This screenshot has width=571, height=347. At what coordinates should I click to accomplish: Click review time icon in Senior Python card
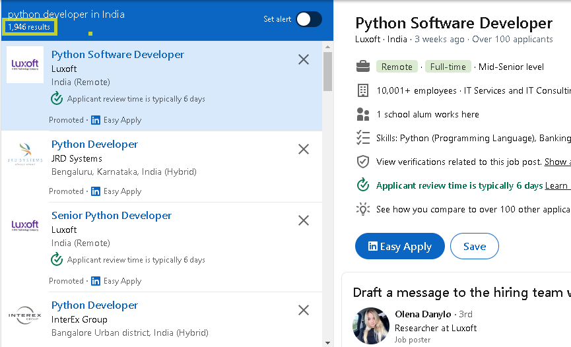[57, 260]
